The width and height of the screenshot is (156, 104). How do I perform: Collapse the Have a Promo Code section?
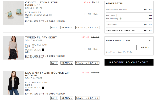pyautogui.click(x=150, y=40)
